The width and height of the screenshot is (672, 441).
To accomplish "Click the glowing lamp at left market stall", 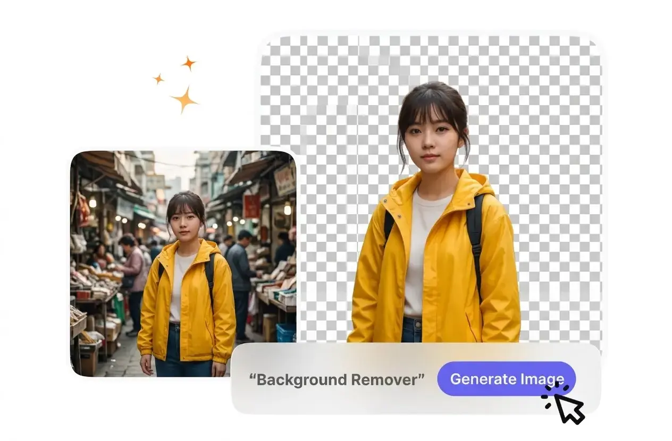I will (93, 202).
